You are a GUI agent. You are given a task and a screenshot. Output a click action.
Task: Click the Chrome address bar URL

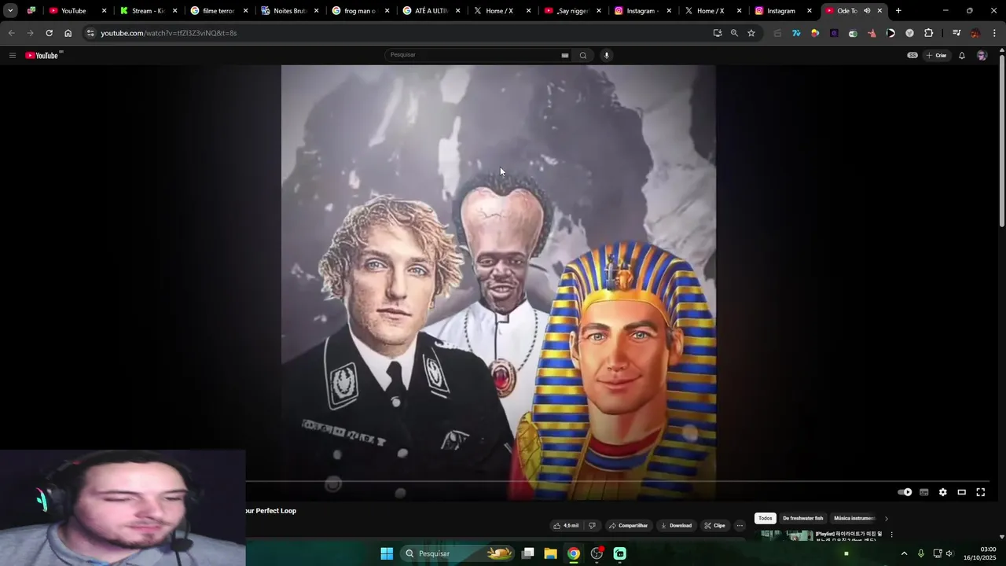click(168, 33)
